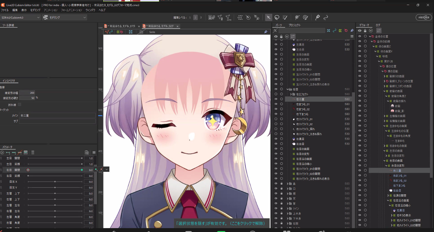434x232 pixels.
Task: Open the フォームアニメーション menu
Action: [x=72, y=10]
